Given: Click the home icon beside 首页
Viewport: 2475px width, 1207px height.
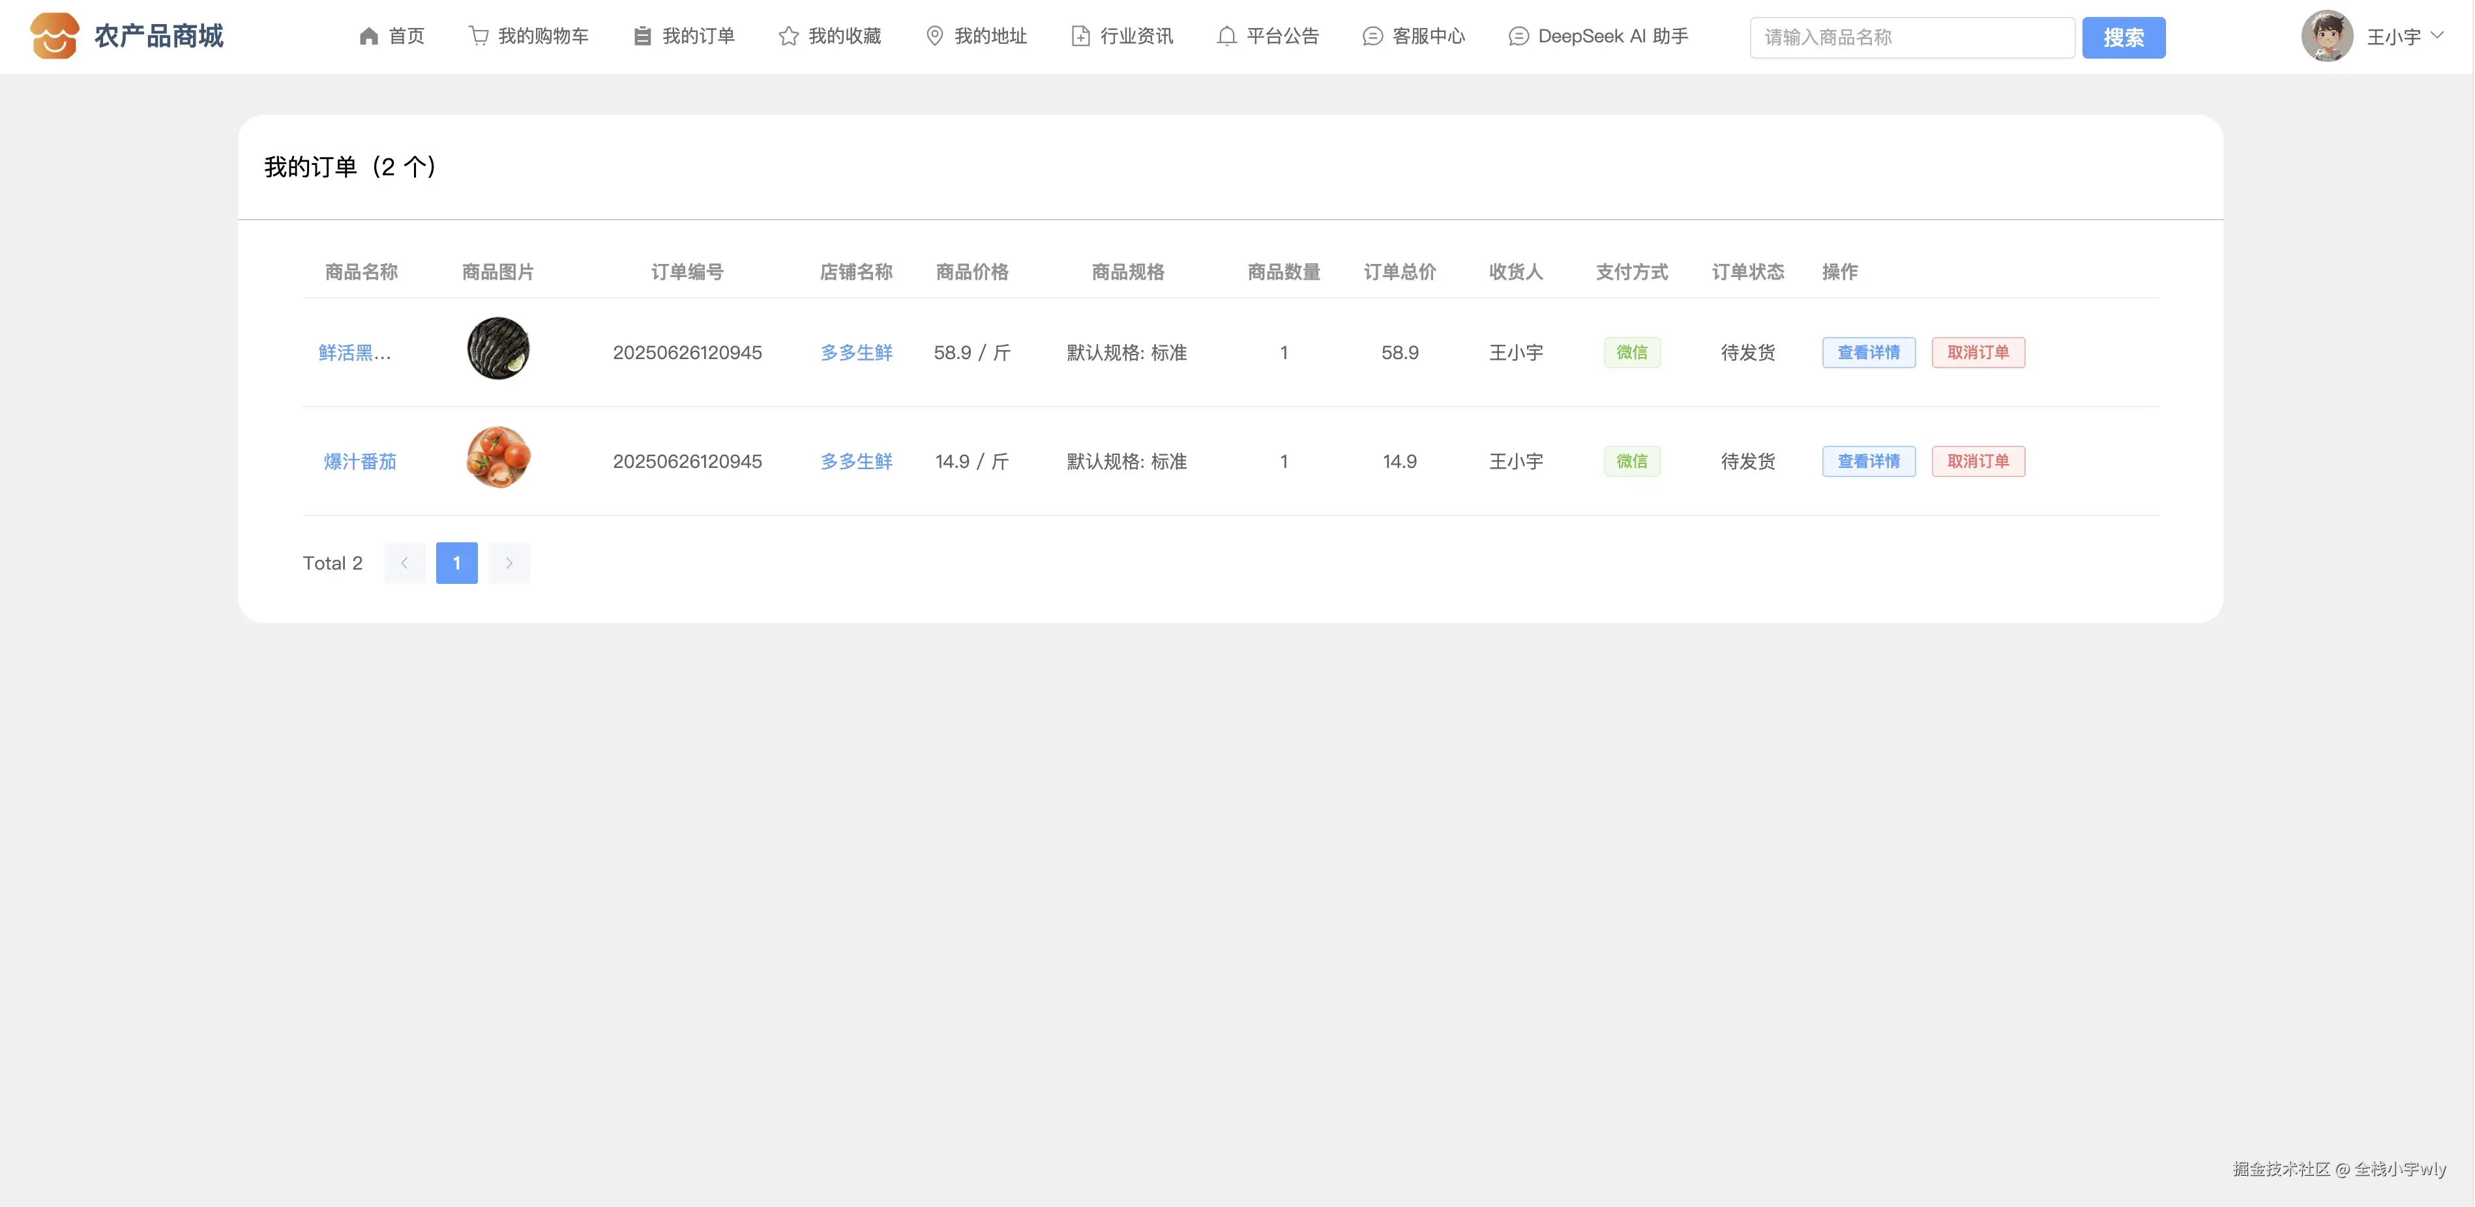Looking at the screenshot, I should coord(369,36).
